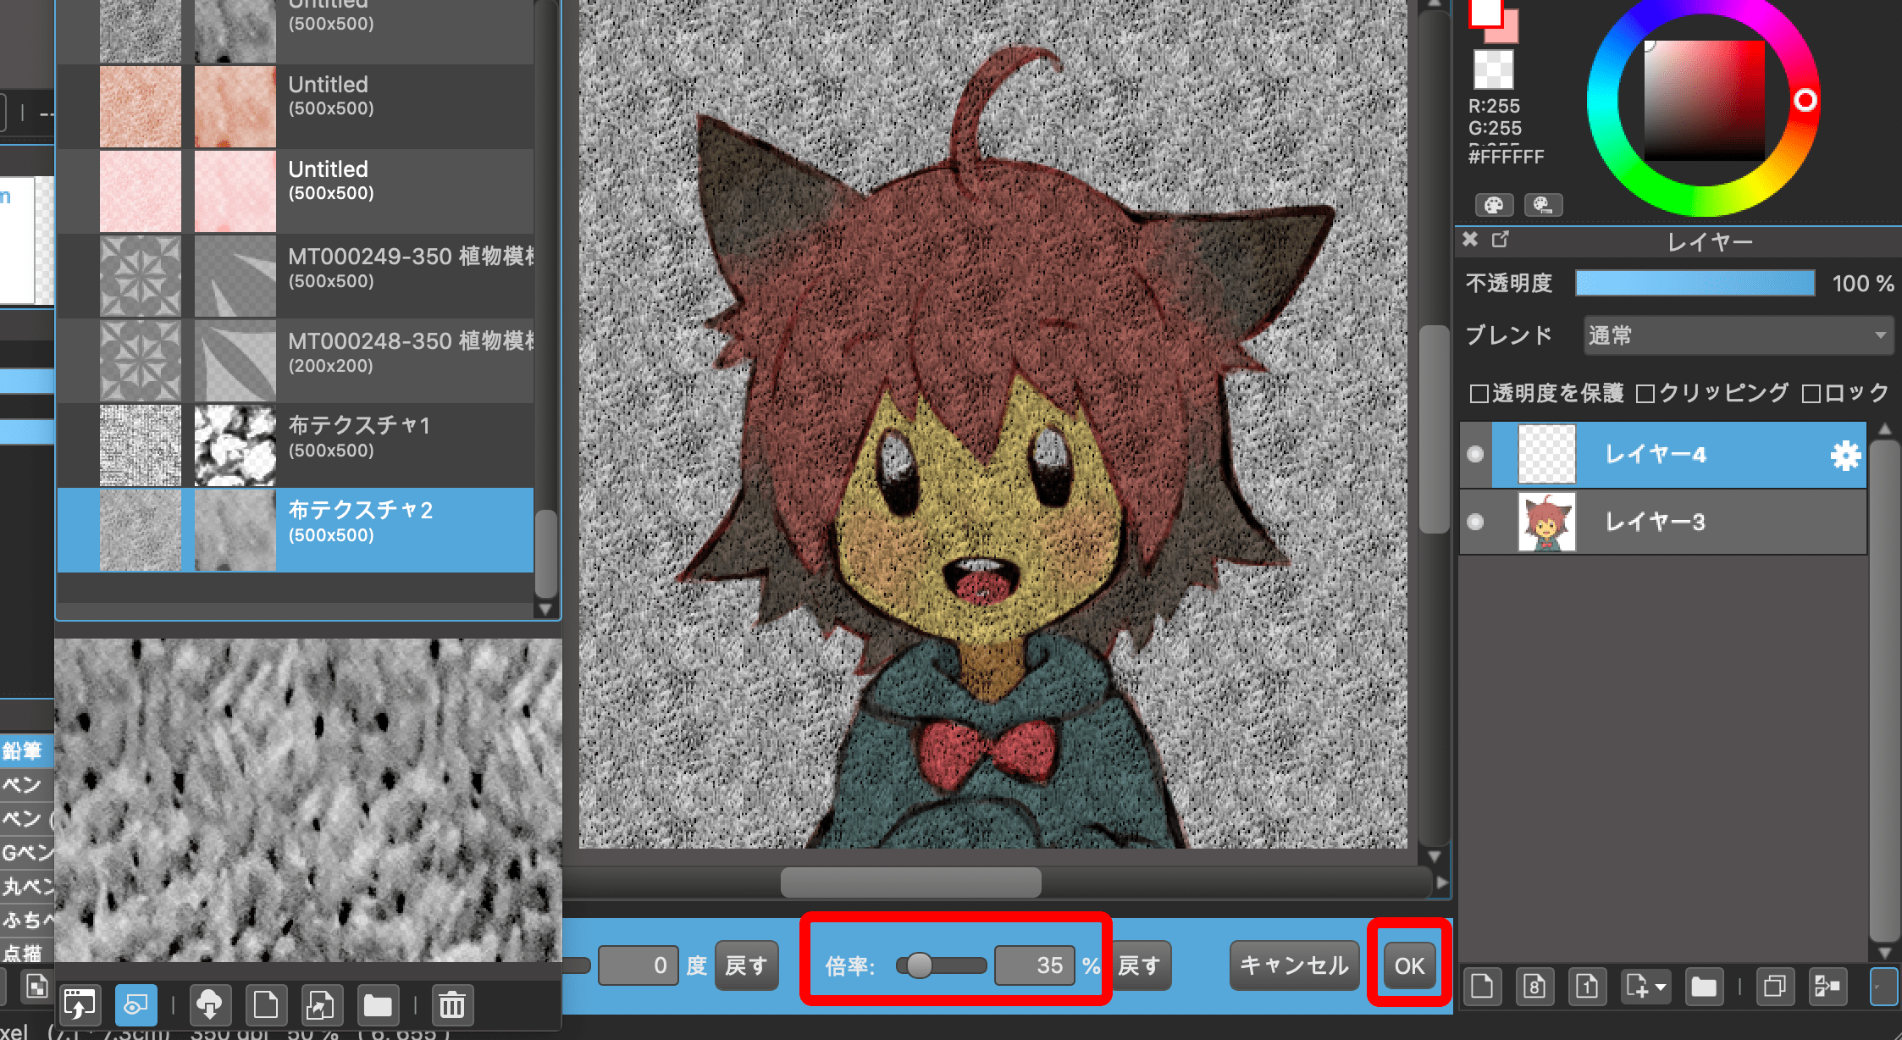
Task: Merge down the current layer
Action: 1827,986
